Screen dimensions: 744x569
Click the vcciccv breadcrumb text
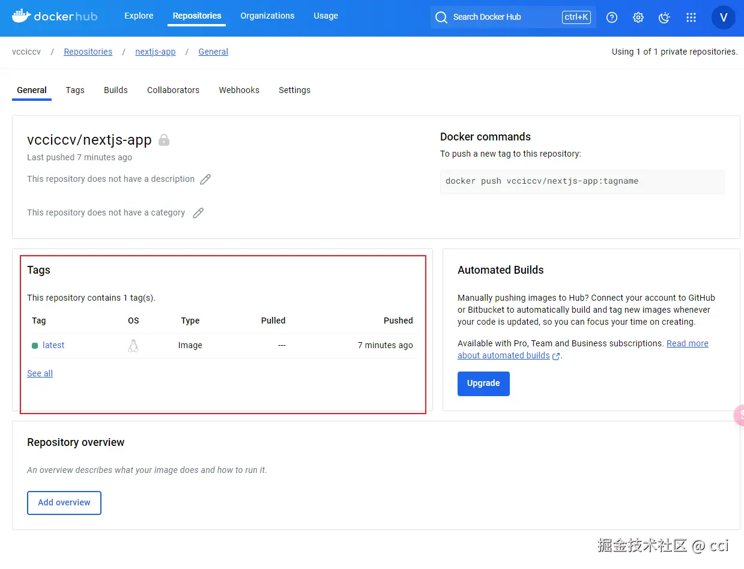[x=26, y=52]
